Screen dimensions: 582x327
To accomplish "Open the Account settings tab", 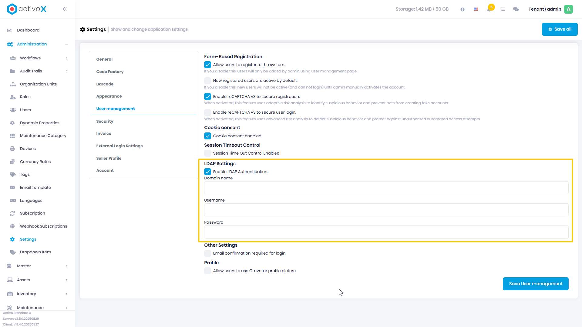I will tap(105, 171).
